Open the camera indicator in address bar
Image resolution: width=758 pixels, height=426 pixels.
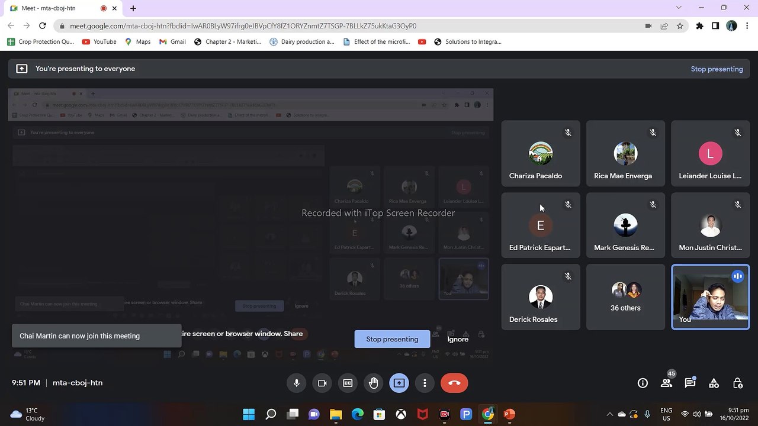click(648, 26)
